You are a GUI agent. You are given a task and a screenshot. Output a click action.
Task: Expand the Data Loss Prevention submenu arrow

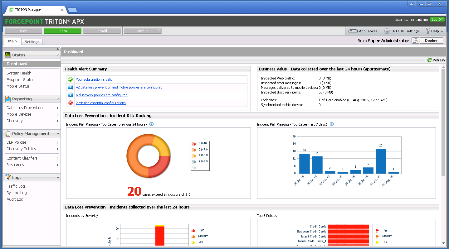click(58, 108)
